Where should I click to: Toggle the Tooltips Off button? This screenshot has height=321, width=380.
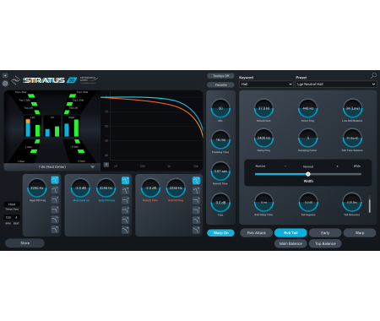220,76
